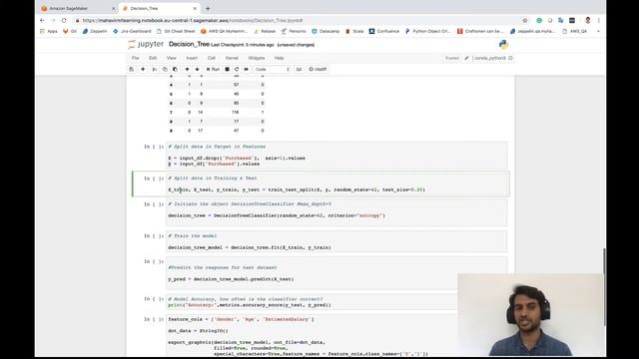Open the Insert menu
Screen dimensions: 639x359
coord(192,58)
